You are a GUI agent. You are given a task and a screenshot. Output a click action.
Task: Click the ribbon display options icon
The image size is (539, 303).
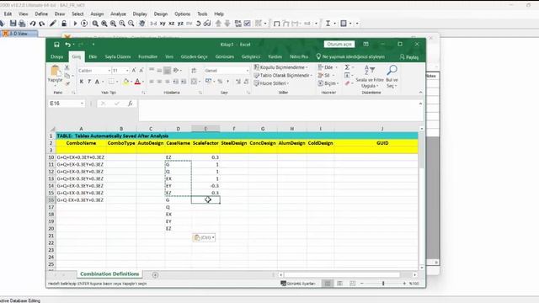(366, 45)
